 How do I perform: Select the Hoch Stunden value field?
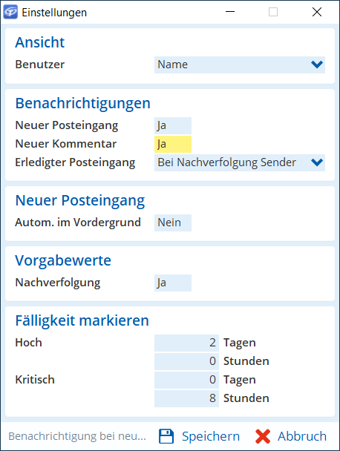pyautogui.click(x=186, y=361)
